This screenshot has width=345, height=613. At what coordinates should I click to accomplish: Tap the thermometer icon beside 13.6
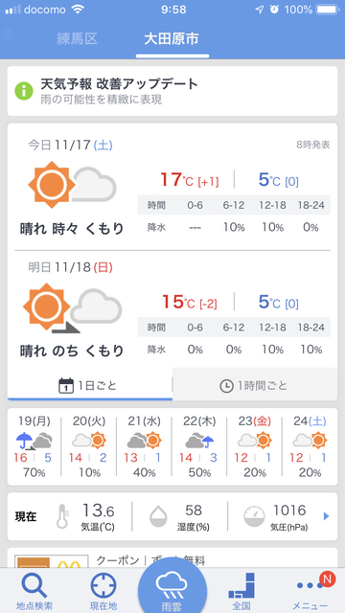(63, 516)
